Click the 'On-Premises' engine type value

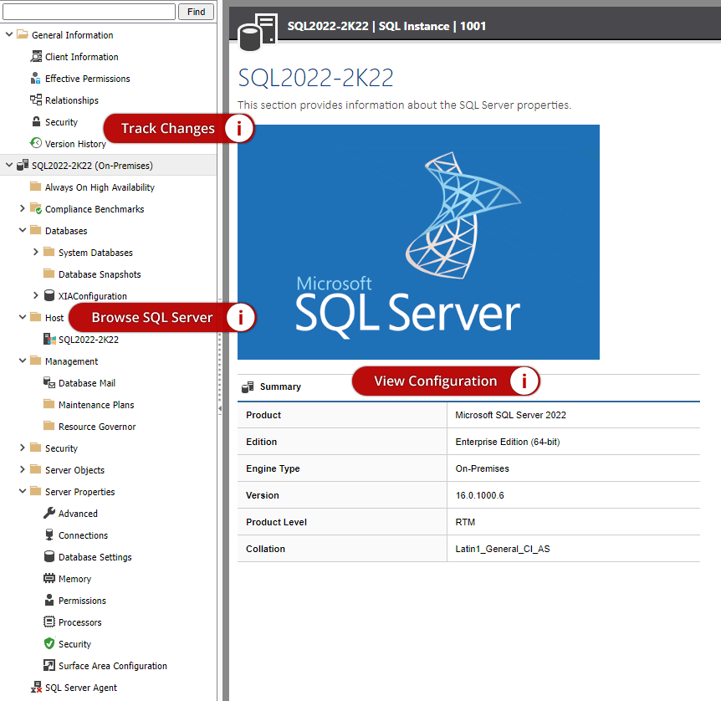[483, 468]
